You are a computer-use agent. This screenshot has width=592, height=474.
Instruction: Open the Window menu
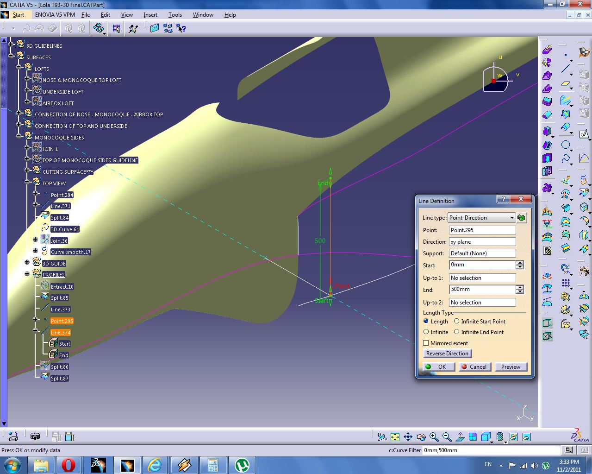(203, 15)
